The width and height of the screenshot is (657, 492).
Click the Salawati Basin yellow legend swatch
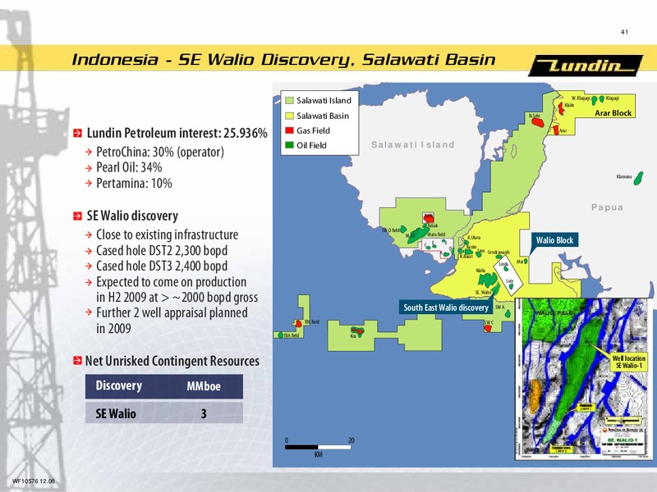[289, 116]
